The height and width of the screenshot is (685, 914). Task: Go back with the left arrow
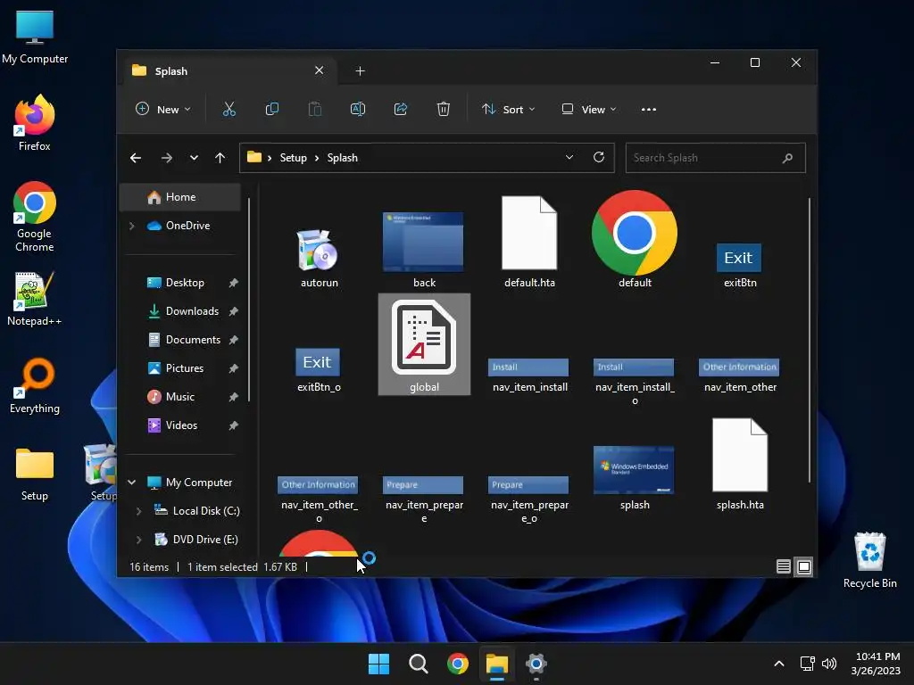[136, 158]
